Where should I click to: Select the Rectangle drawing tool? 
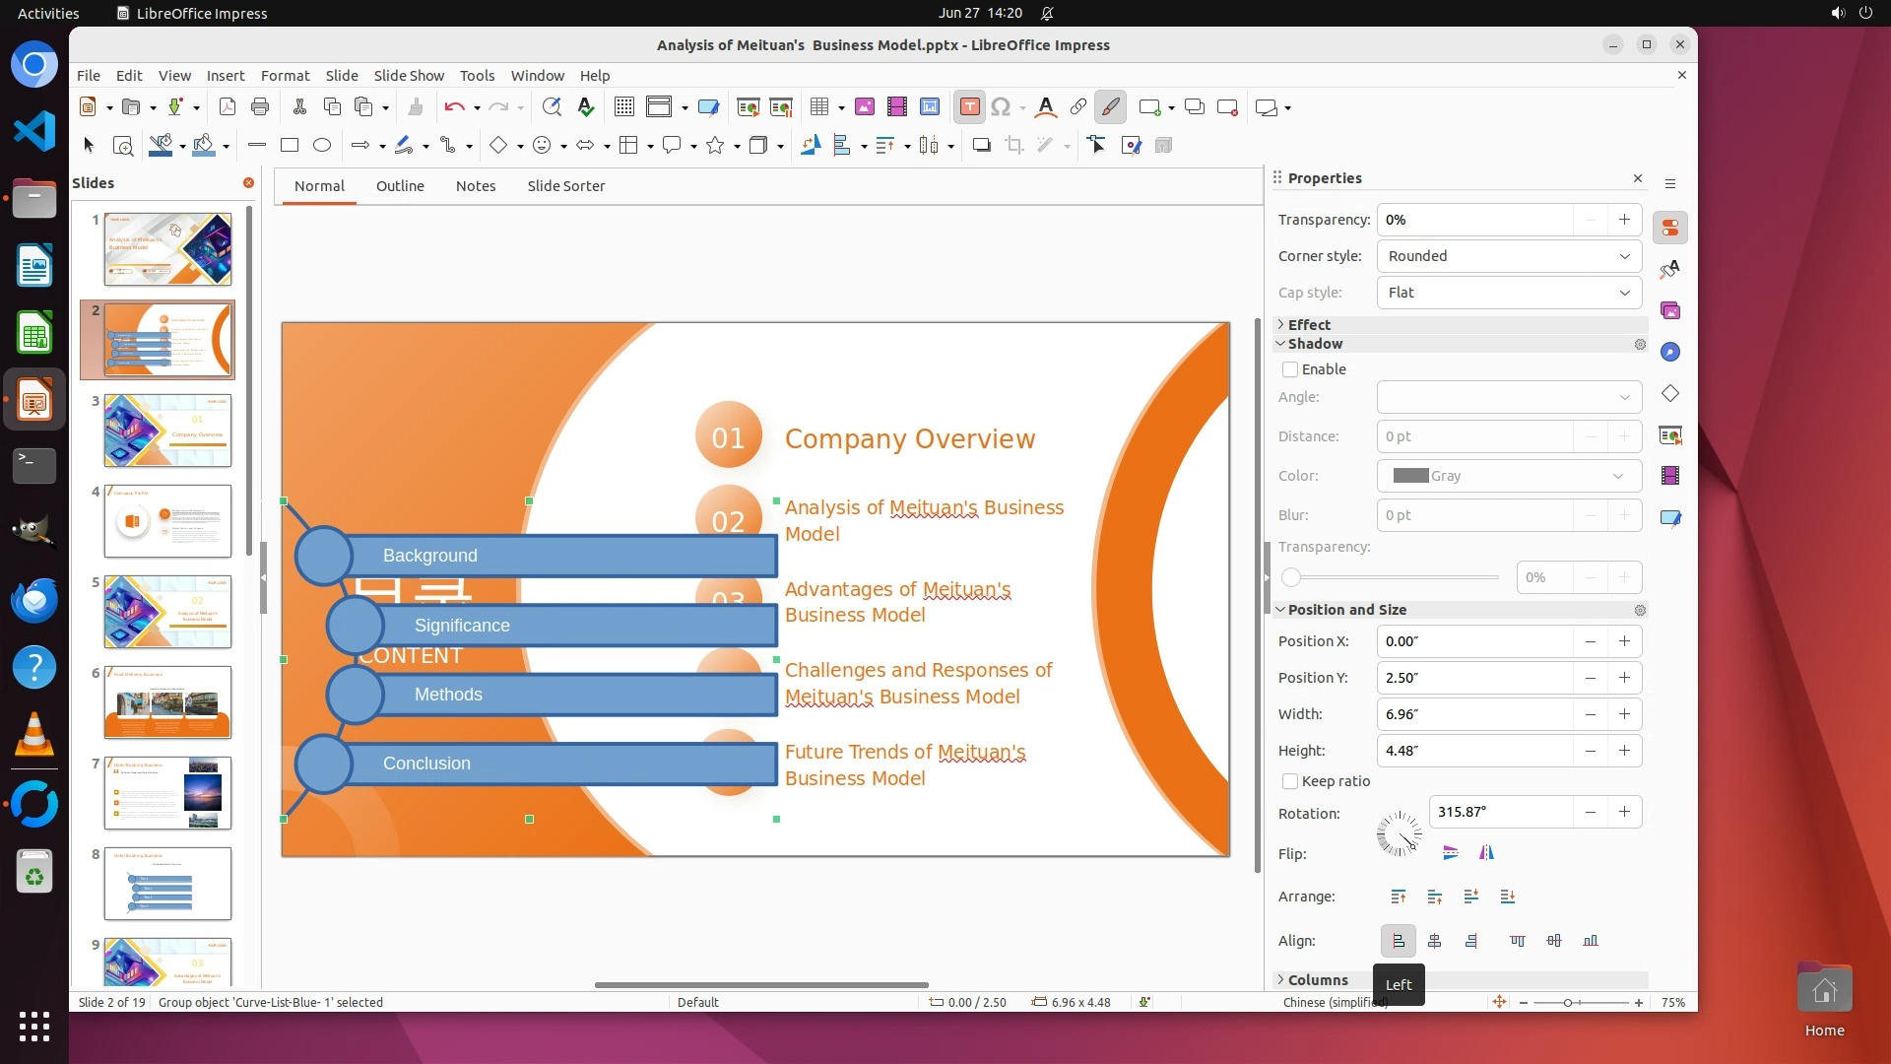[x=290, y=146]
